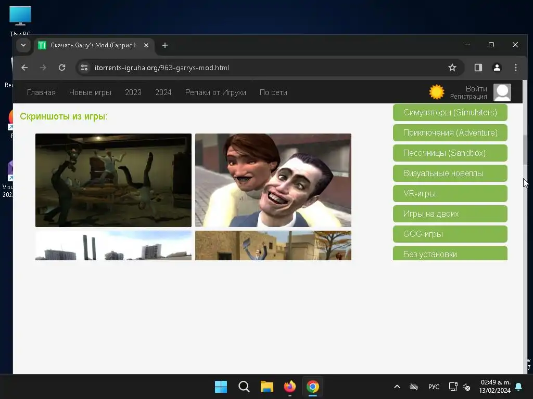Click the Скриншоты из игры heading

[64, 116]
